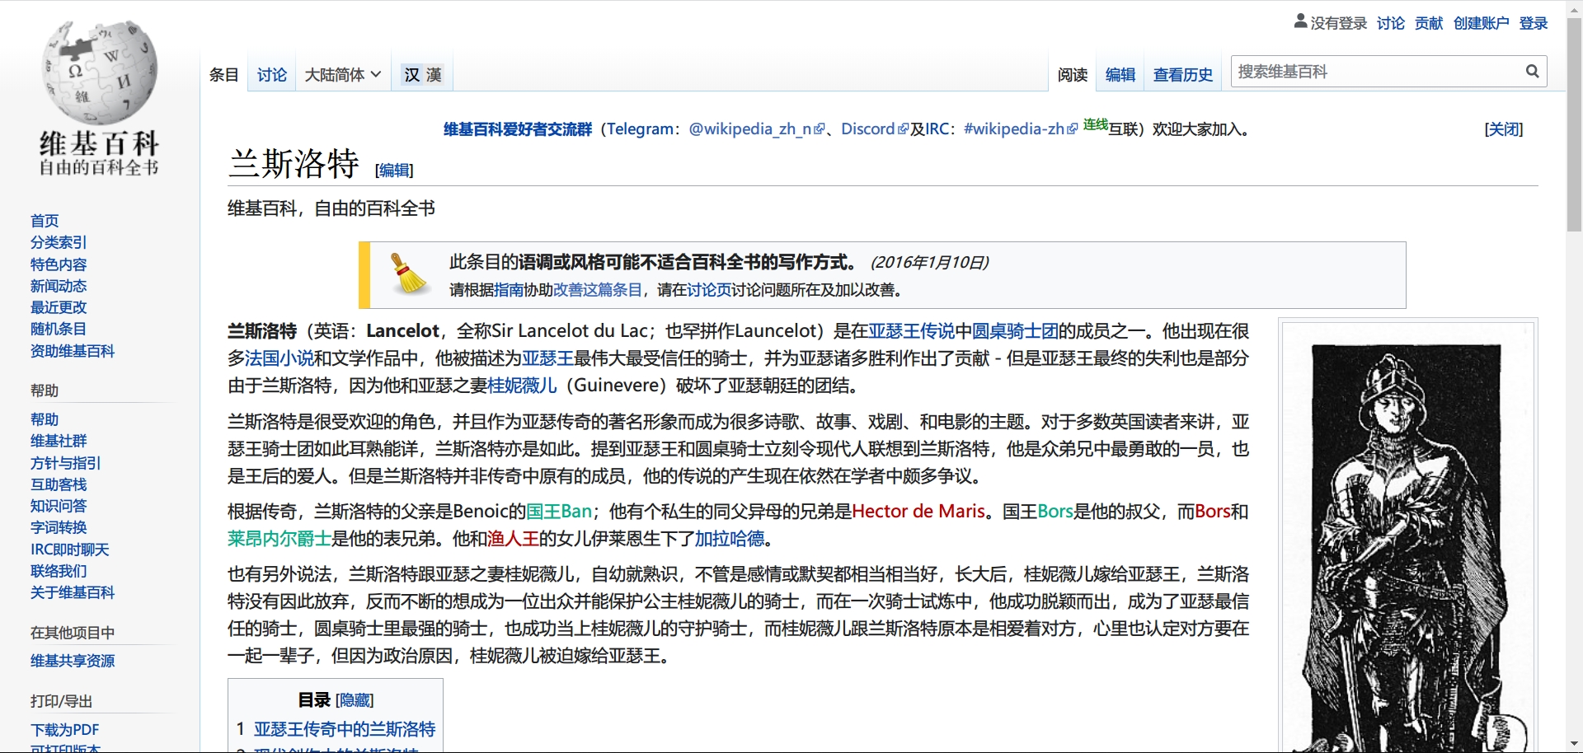Expand the 大陆简体 language variant dropdown
This screenshot has width=1583, height=753.
point(342,75)
